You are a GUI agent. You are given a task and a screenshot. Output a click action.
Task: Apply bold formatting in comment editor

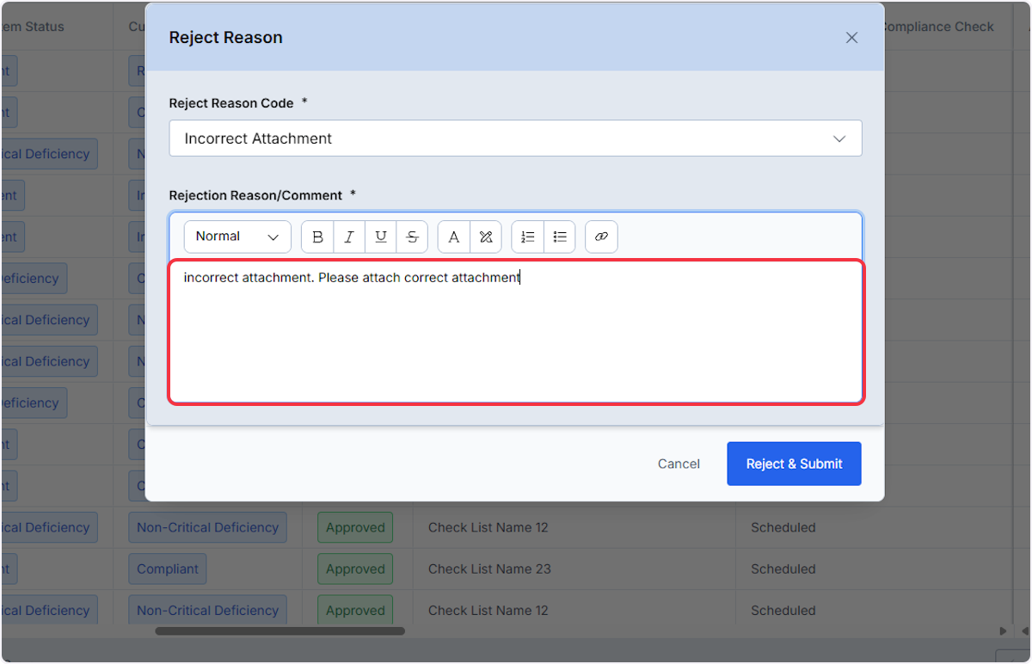(317, 237)
